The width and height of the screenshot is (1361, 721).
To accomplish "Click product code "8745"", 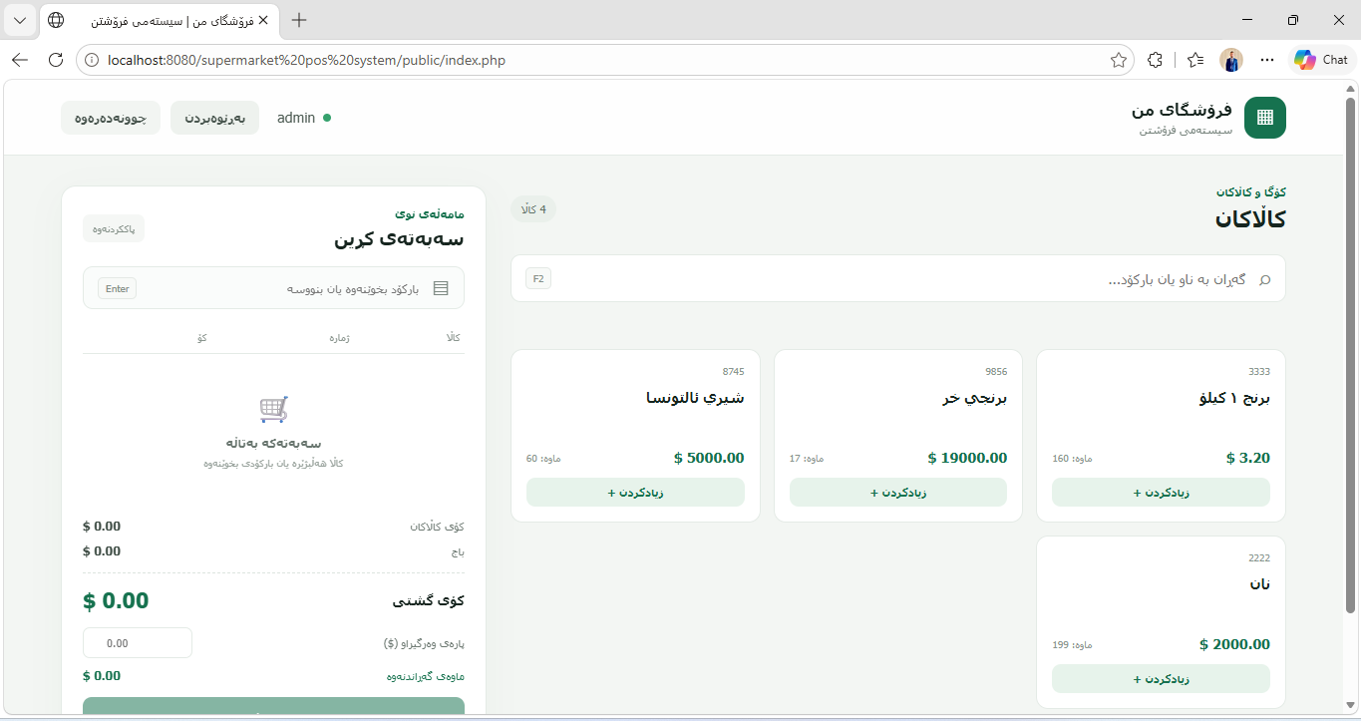I will [x=734, y=372].
